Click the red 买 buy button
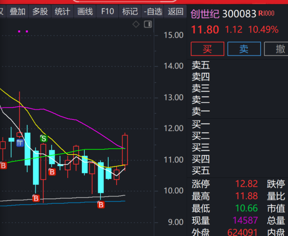The image size is (288, 236). click(x=207, y=49)
